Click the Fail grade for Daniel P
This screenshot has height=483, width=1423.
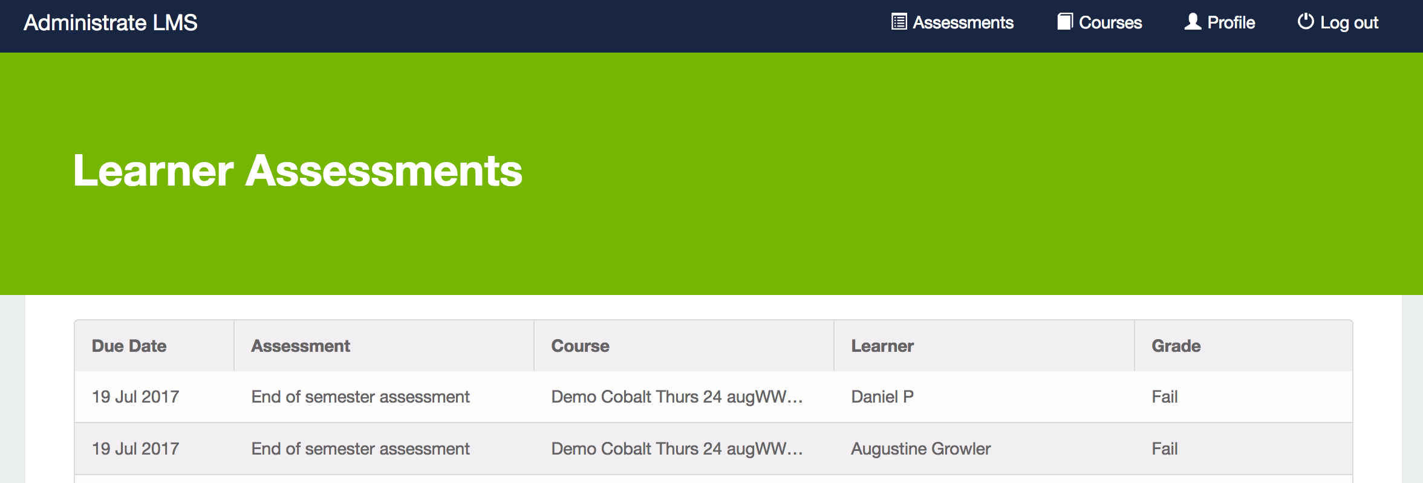pos(1164,397)
